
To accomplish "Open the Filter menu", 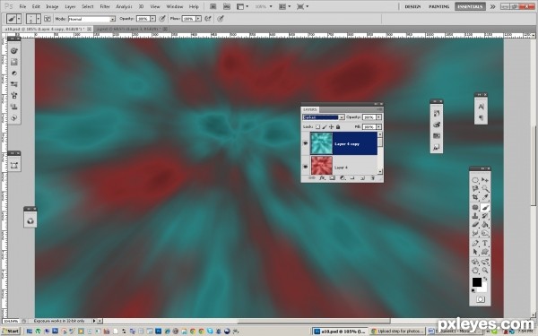I will pyautogui.click(x=105, y=6).
